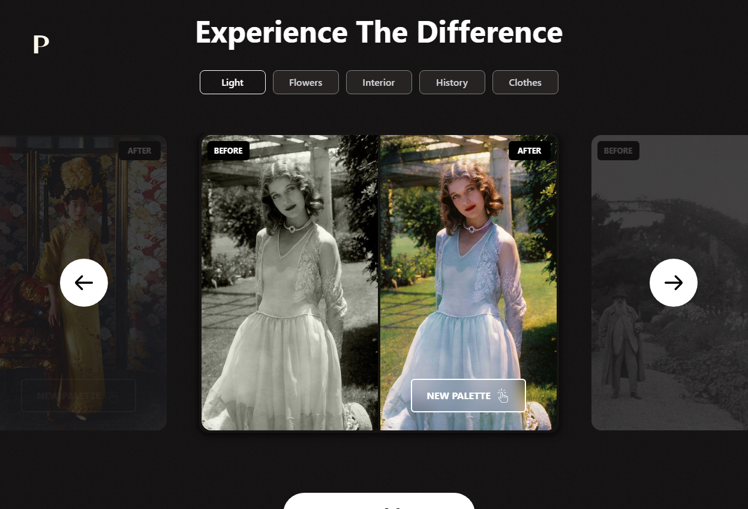Click the Experience The Difference heading
Screen dimensions: 748x509
[379, 32]
